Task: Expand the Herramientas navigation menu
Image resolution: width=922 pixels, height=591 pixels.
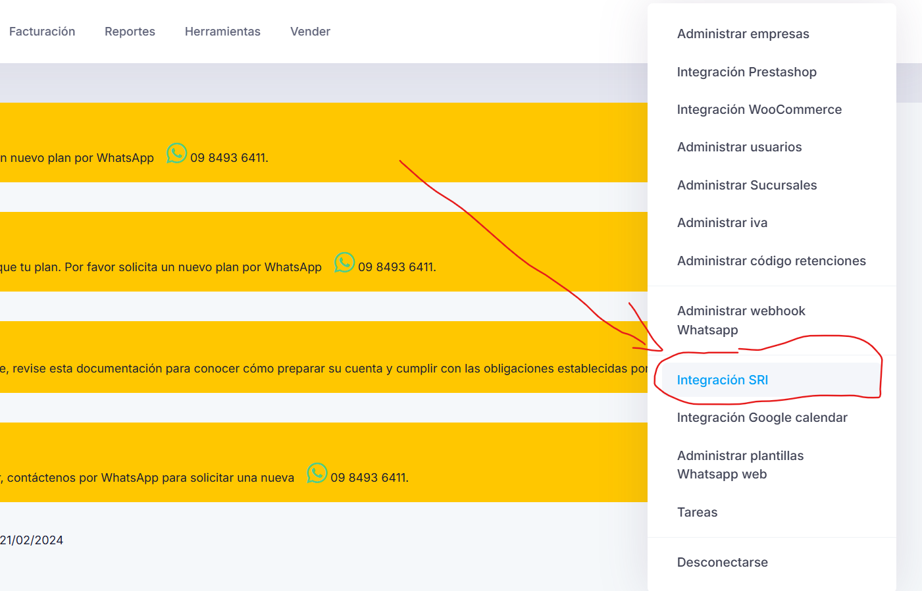Action: point(222,32)
